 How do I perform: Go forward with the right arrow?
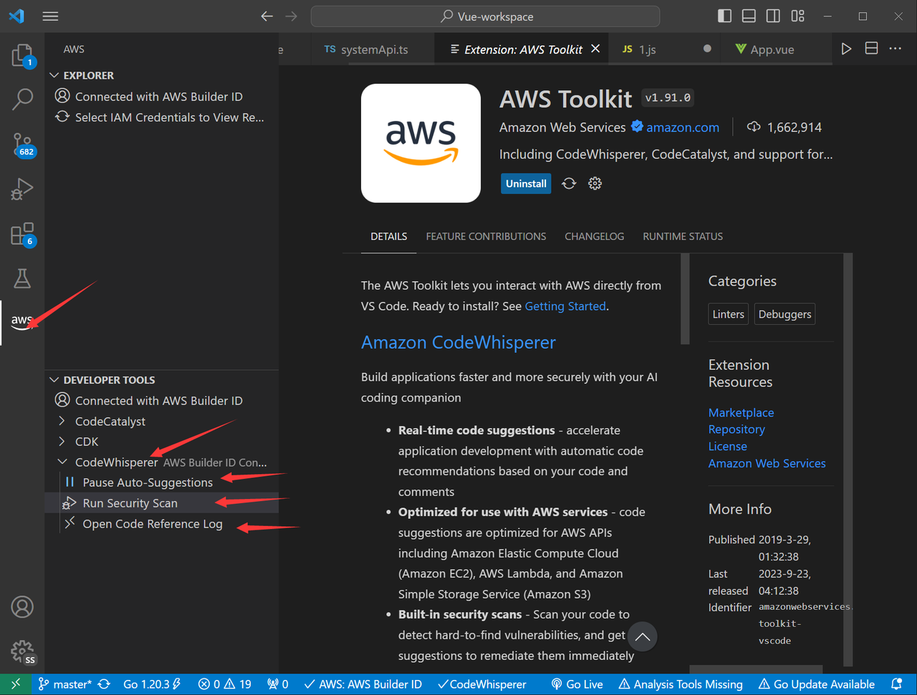[x=291, y=16]
